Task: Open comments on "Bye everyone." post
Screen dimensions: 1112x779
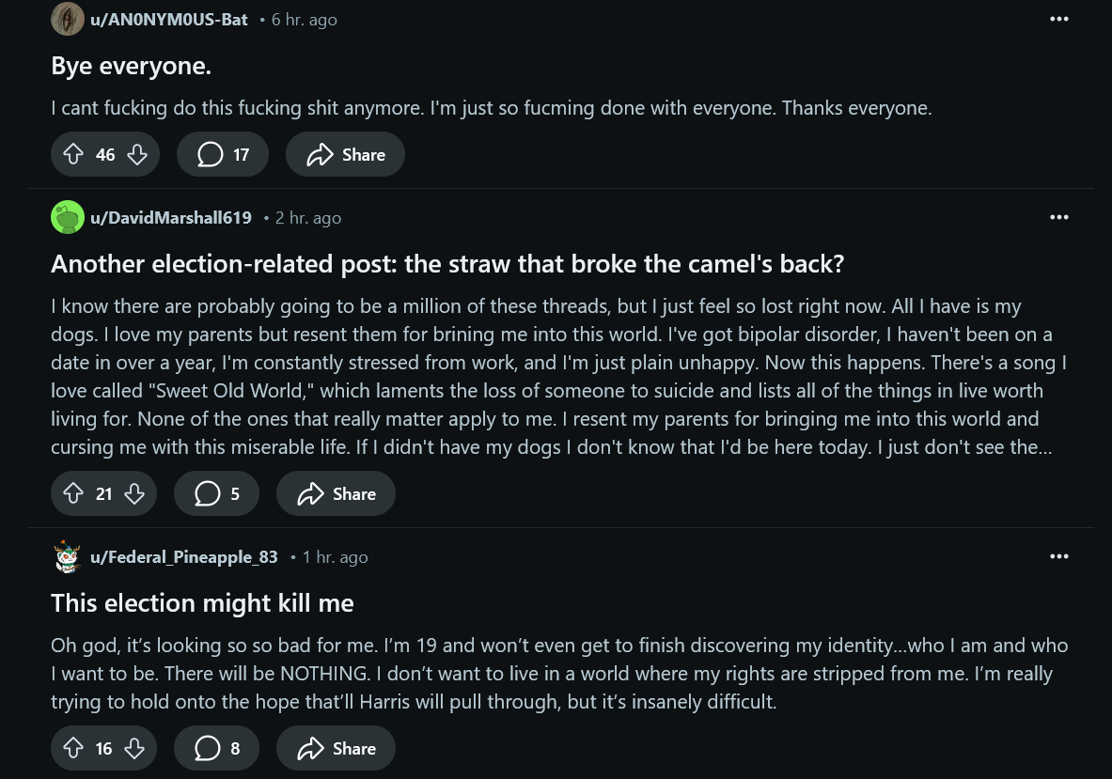Action: coord(223,155)
